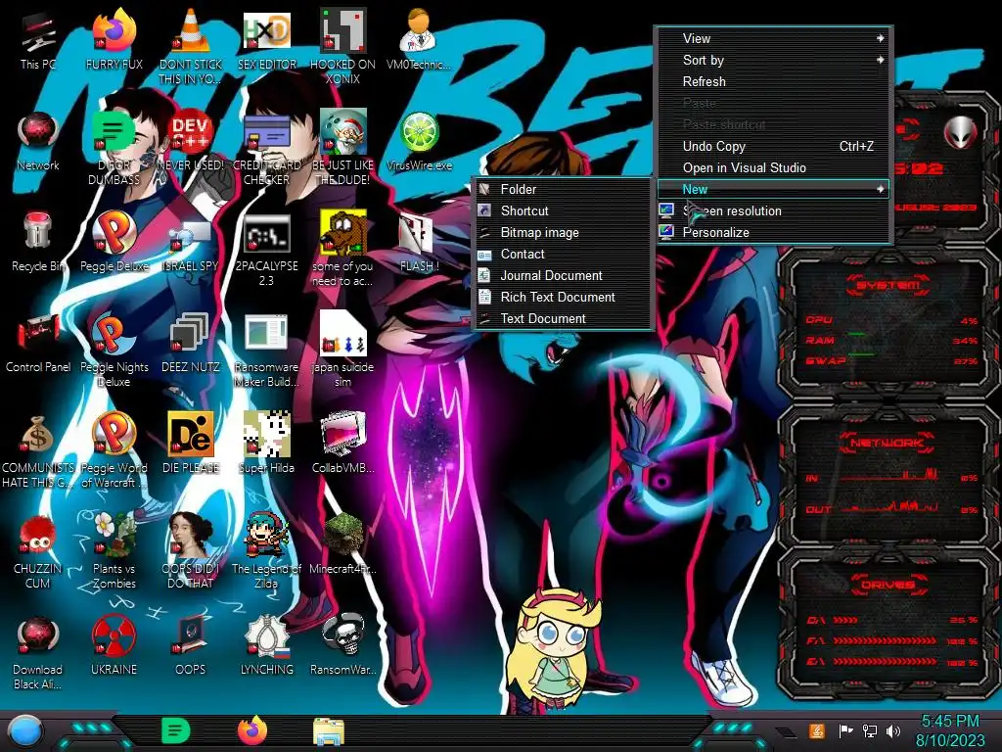The image size is (1002, 752).
Task: Choose Refresh in the context menu
Action: tap(773, 82)
